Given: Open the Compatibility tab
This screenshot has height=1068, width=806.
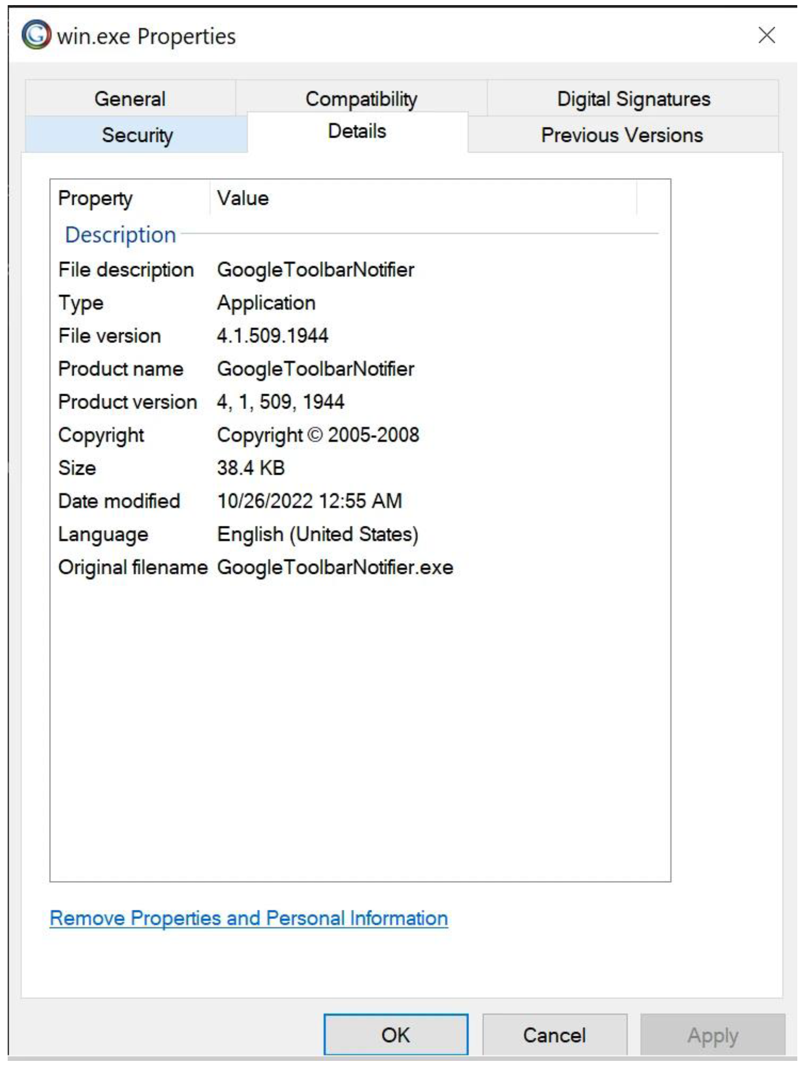Looking at the screenshot, I should 361,99.
